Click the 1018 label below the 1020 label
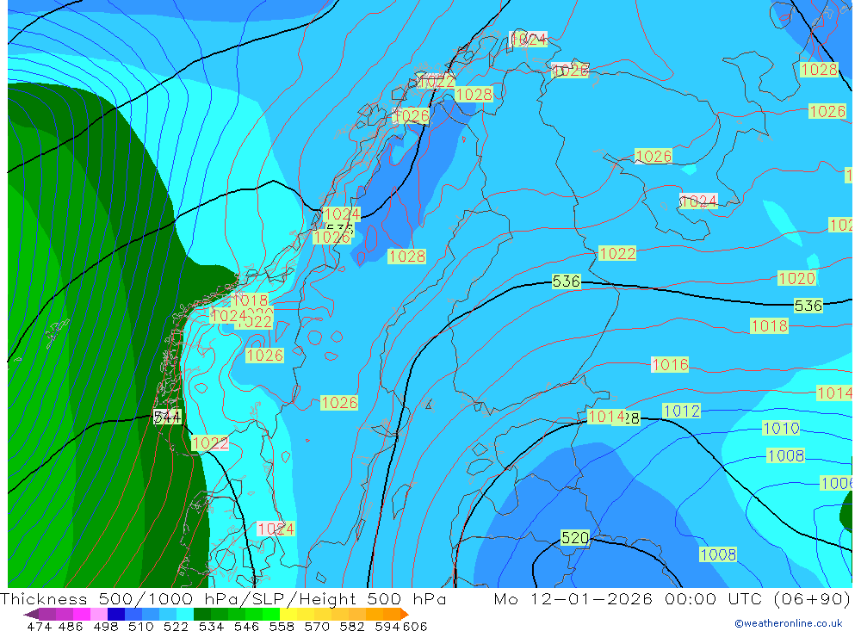 pyautogui.click(x=769, y=325)
